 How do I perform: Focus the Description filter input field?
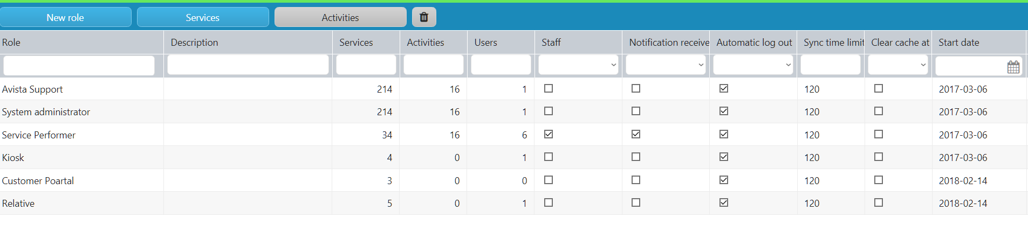[248, 65]
